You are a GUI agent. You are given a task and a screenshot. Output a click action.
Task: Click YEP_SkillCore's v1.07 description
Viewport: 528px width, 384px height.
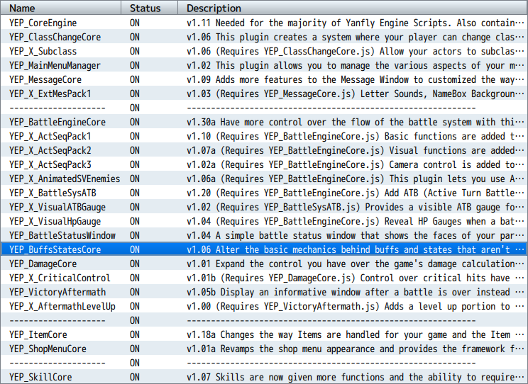point(356,377)
